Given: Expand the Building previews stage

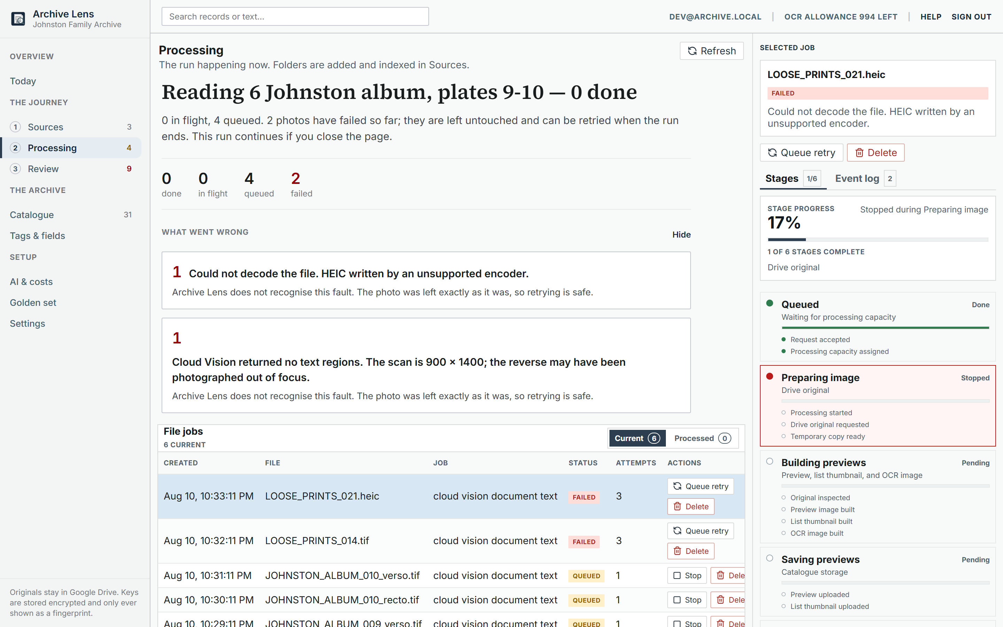Looking at the screenshot, I should (x=878, y=462).
